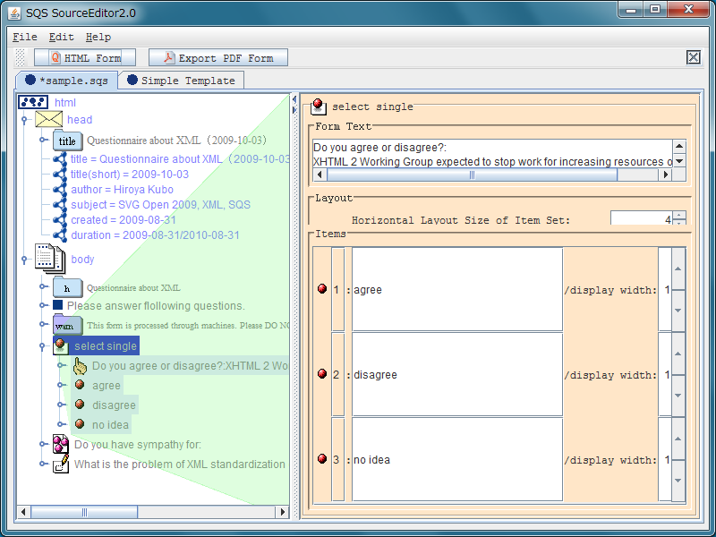Select the title node icon

coord(67,141)
